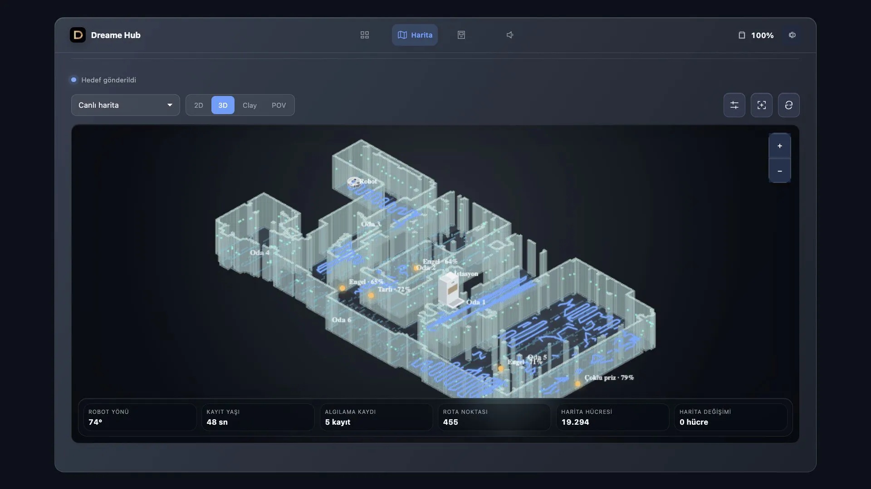Click the Rota Noktası 455 card
The width and height of the screenshot is (871, 489).
tap(494, 417)
